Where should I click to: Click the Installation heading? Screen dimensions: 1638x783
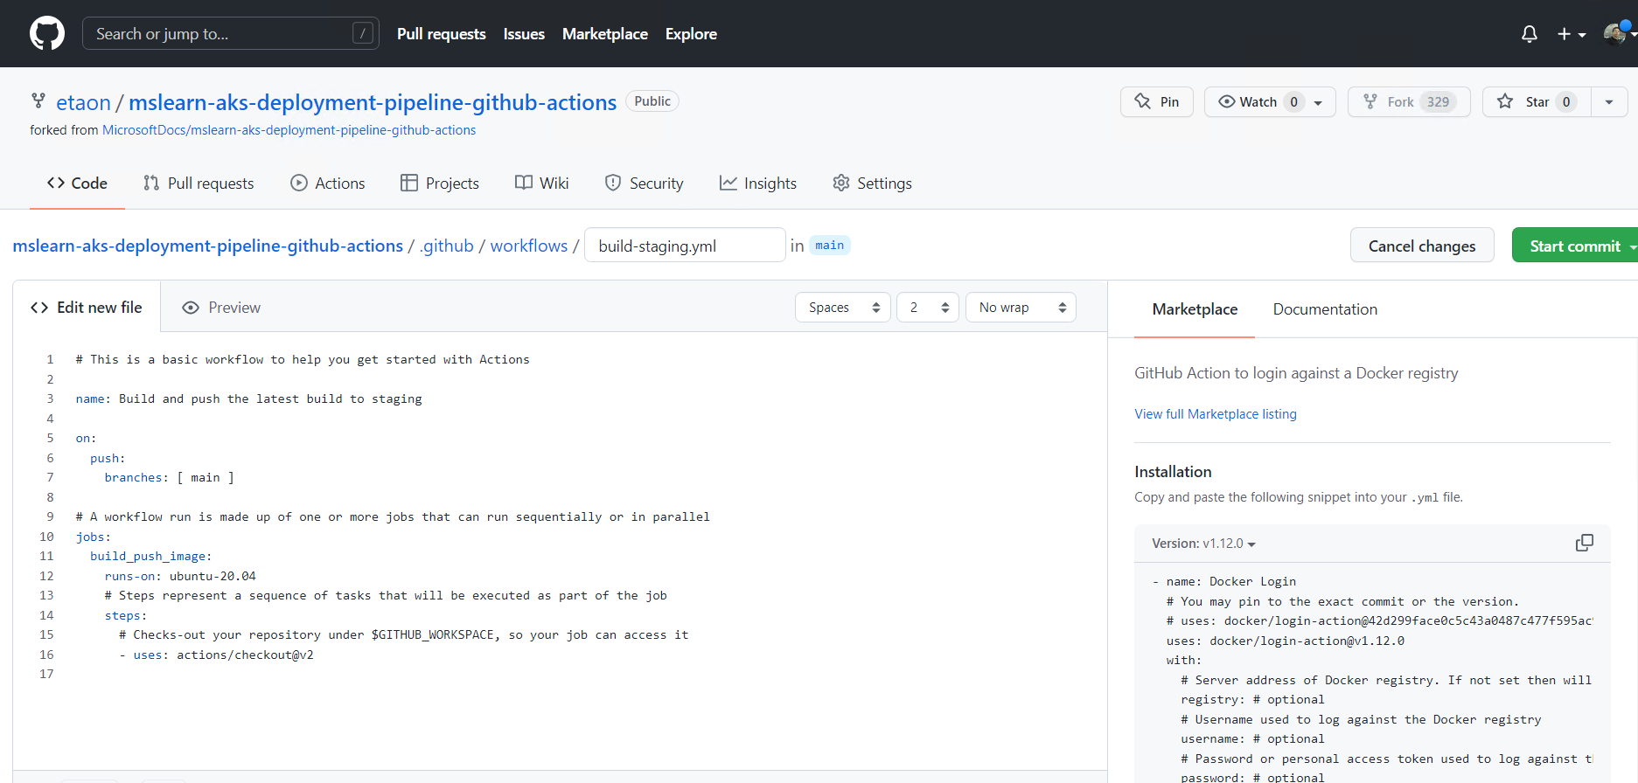1173,472
